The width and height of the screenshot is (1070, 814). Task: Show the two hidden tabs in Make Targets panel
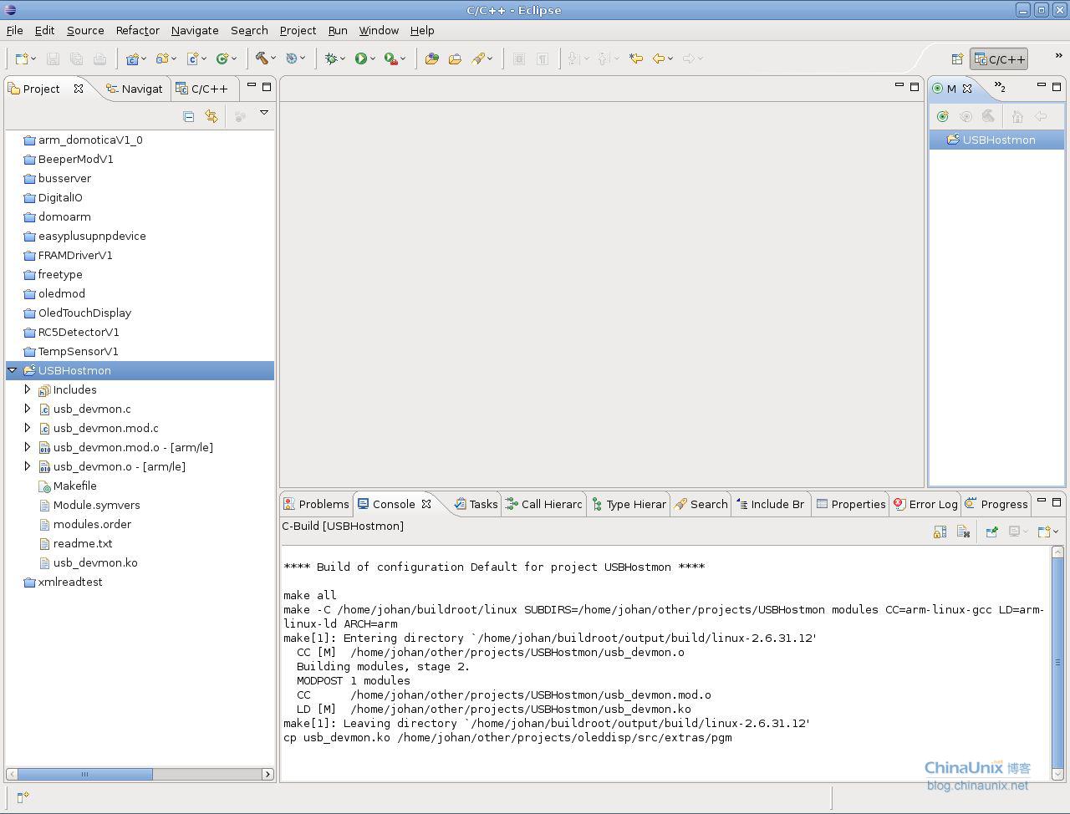click(x=1000, y=88)
